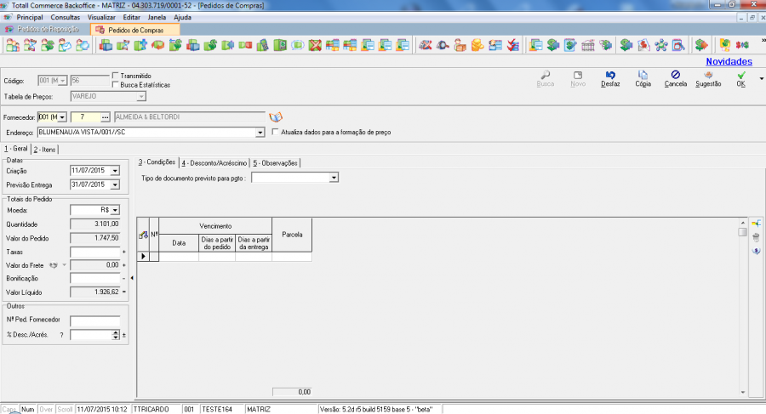The width and height of the screenshot is (766, 414).
Task: Click the Sugestão icon
Action: point(708,75)
